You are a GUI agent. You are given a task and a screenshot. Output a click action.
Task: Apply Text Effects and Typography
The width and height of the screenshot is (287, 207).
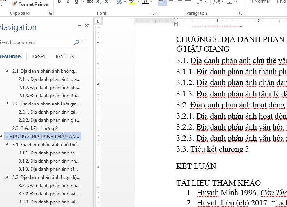click(x=119, y=2)
